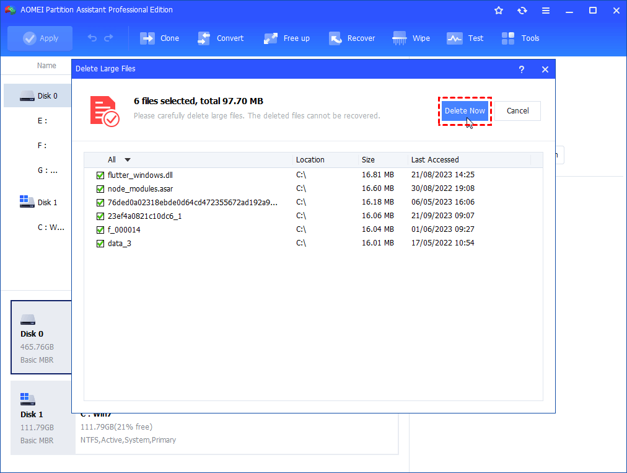Click node_modules.asar file name
This screenshot has width=627, height=473.
(x=140, y=189)
